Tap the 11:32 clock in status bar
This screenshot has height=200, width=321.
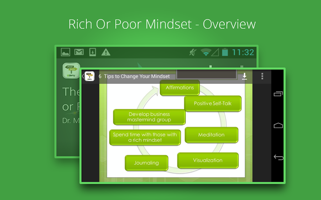click(x=243, y=52)
